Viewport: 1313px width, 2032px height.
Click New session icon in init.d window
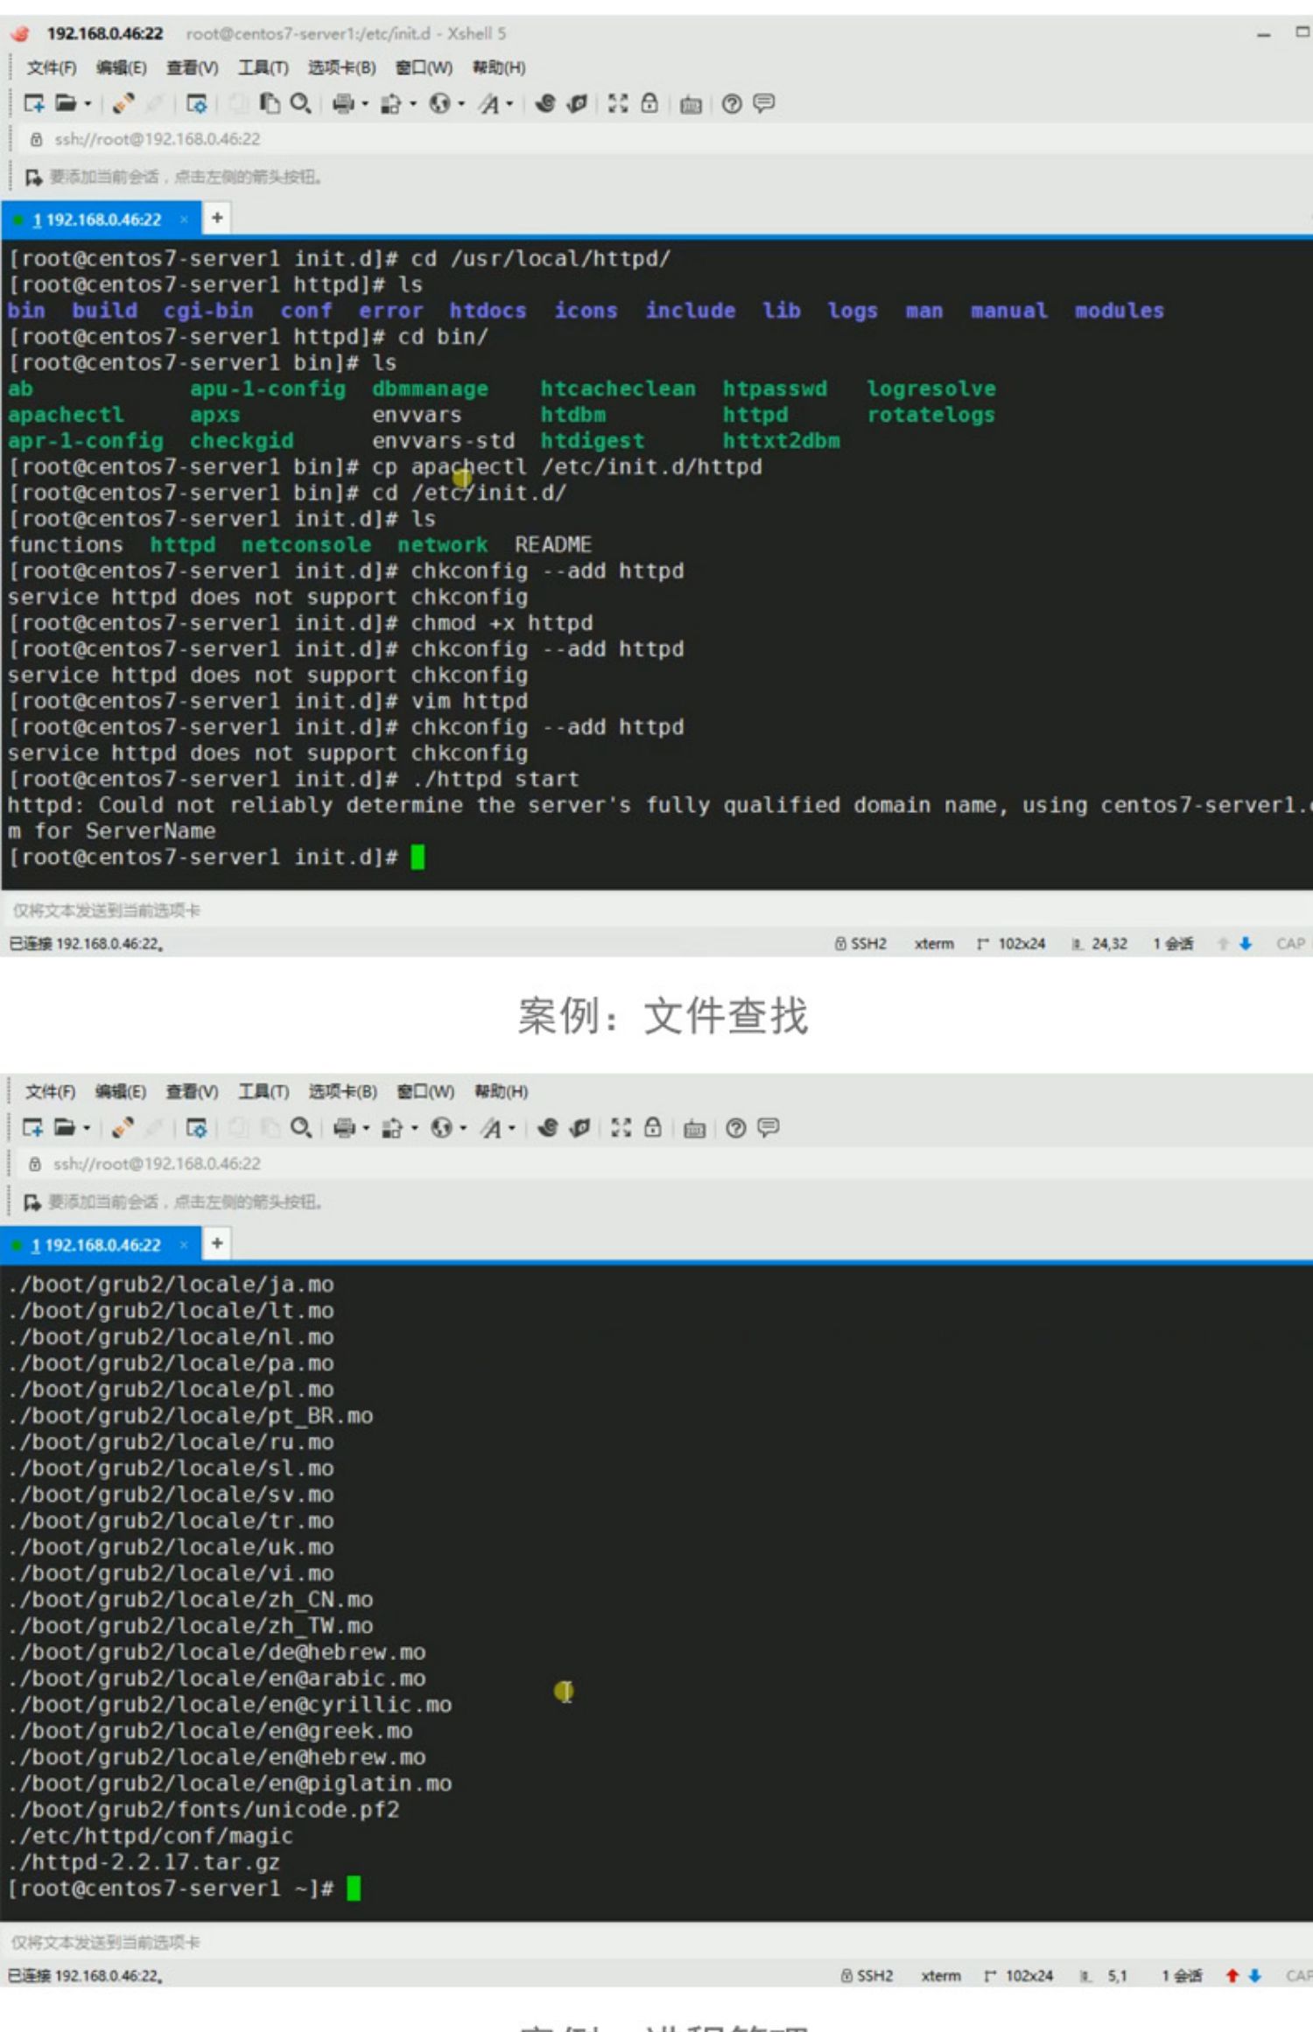click(x=33, y=104)
